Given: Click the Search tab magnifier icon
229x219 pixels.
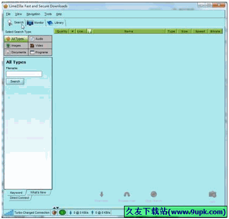Looking at the screenshot, I should [x=10, y=23].
